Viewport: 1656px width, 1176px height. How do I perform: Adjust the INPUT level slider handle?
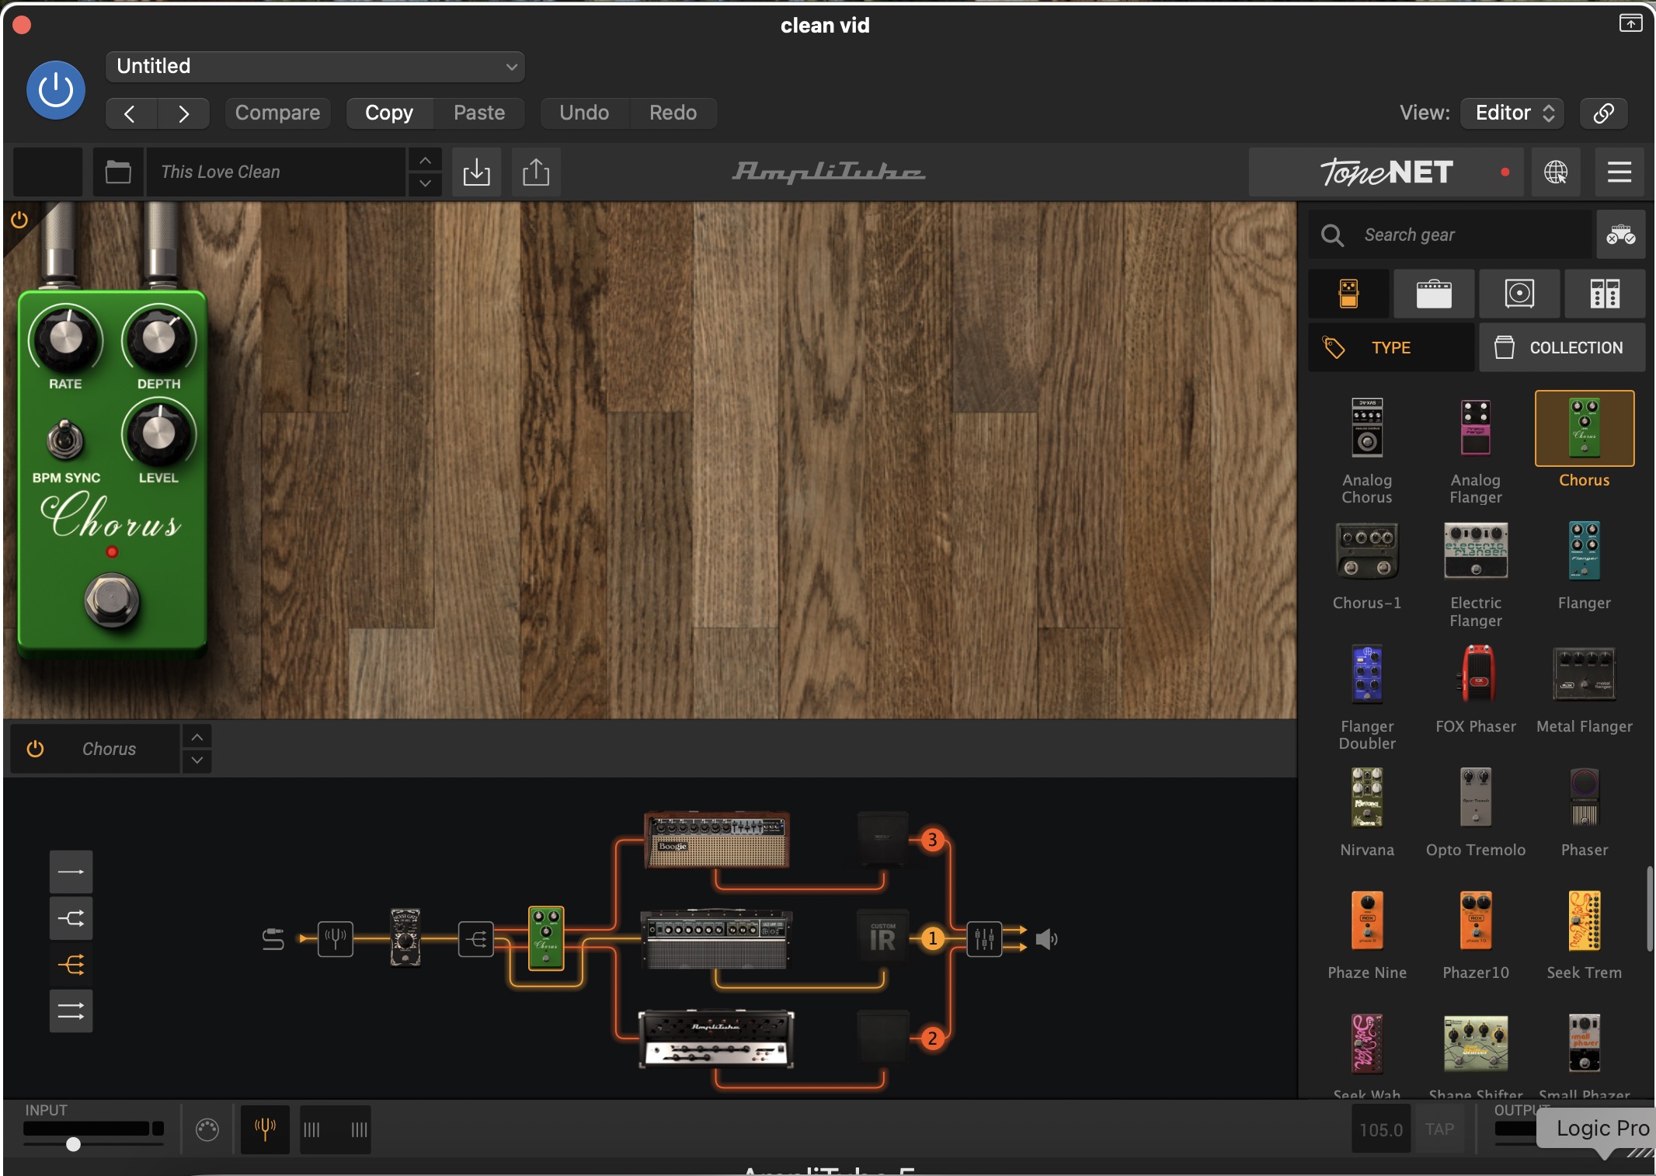pos(73,1144)
